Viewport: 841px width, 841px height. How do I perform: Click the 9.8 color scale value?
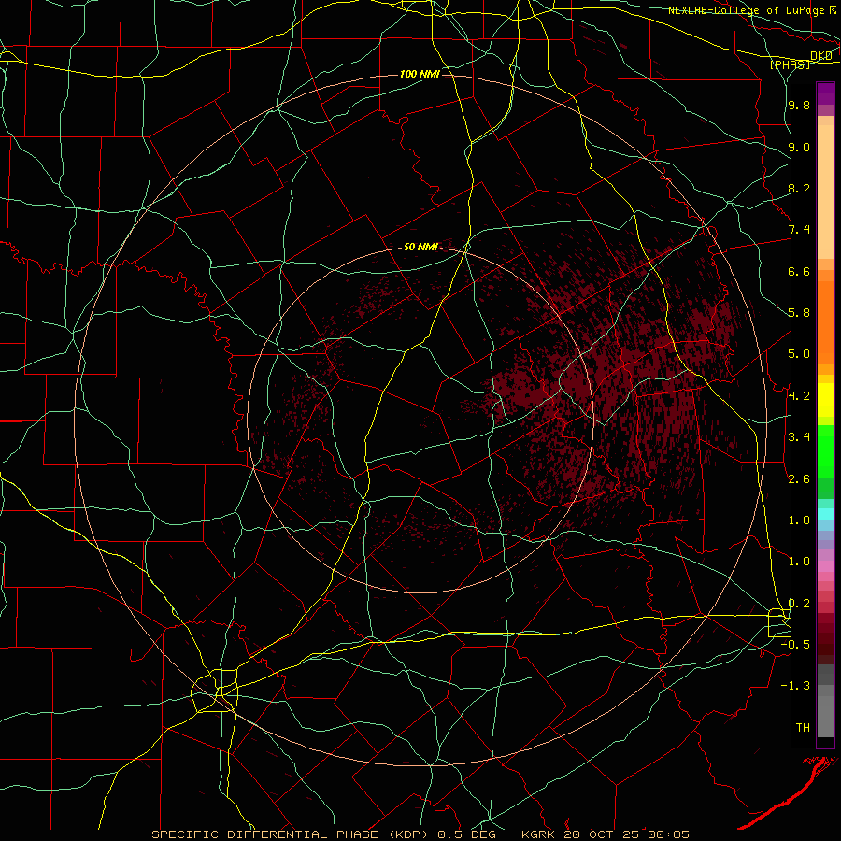799,105
